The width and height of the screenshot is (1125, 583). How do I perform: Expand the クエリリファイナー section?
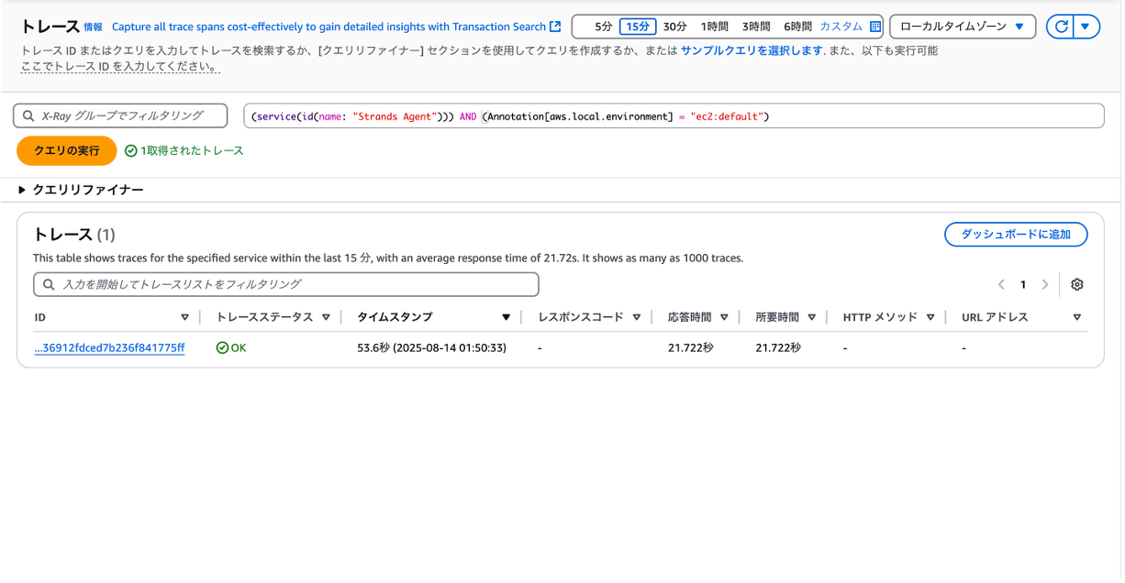click(x=81, y=190)
